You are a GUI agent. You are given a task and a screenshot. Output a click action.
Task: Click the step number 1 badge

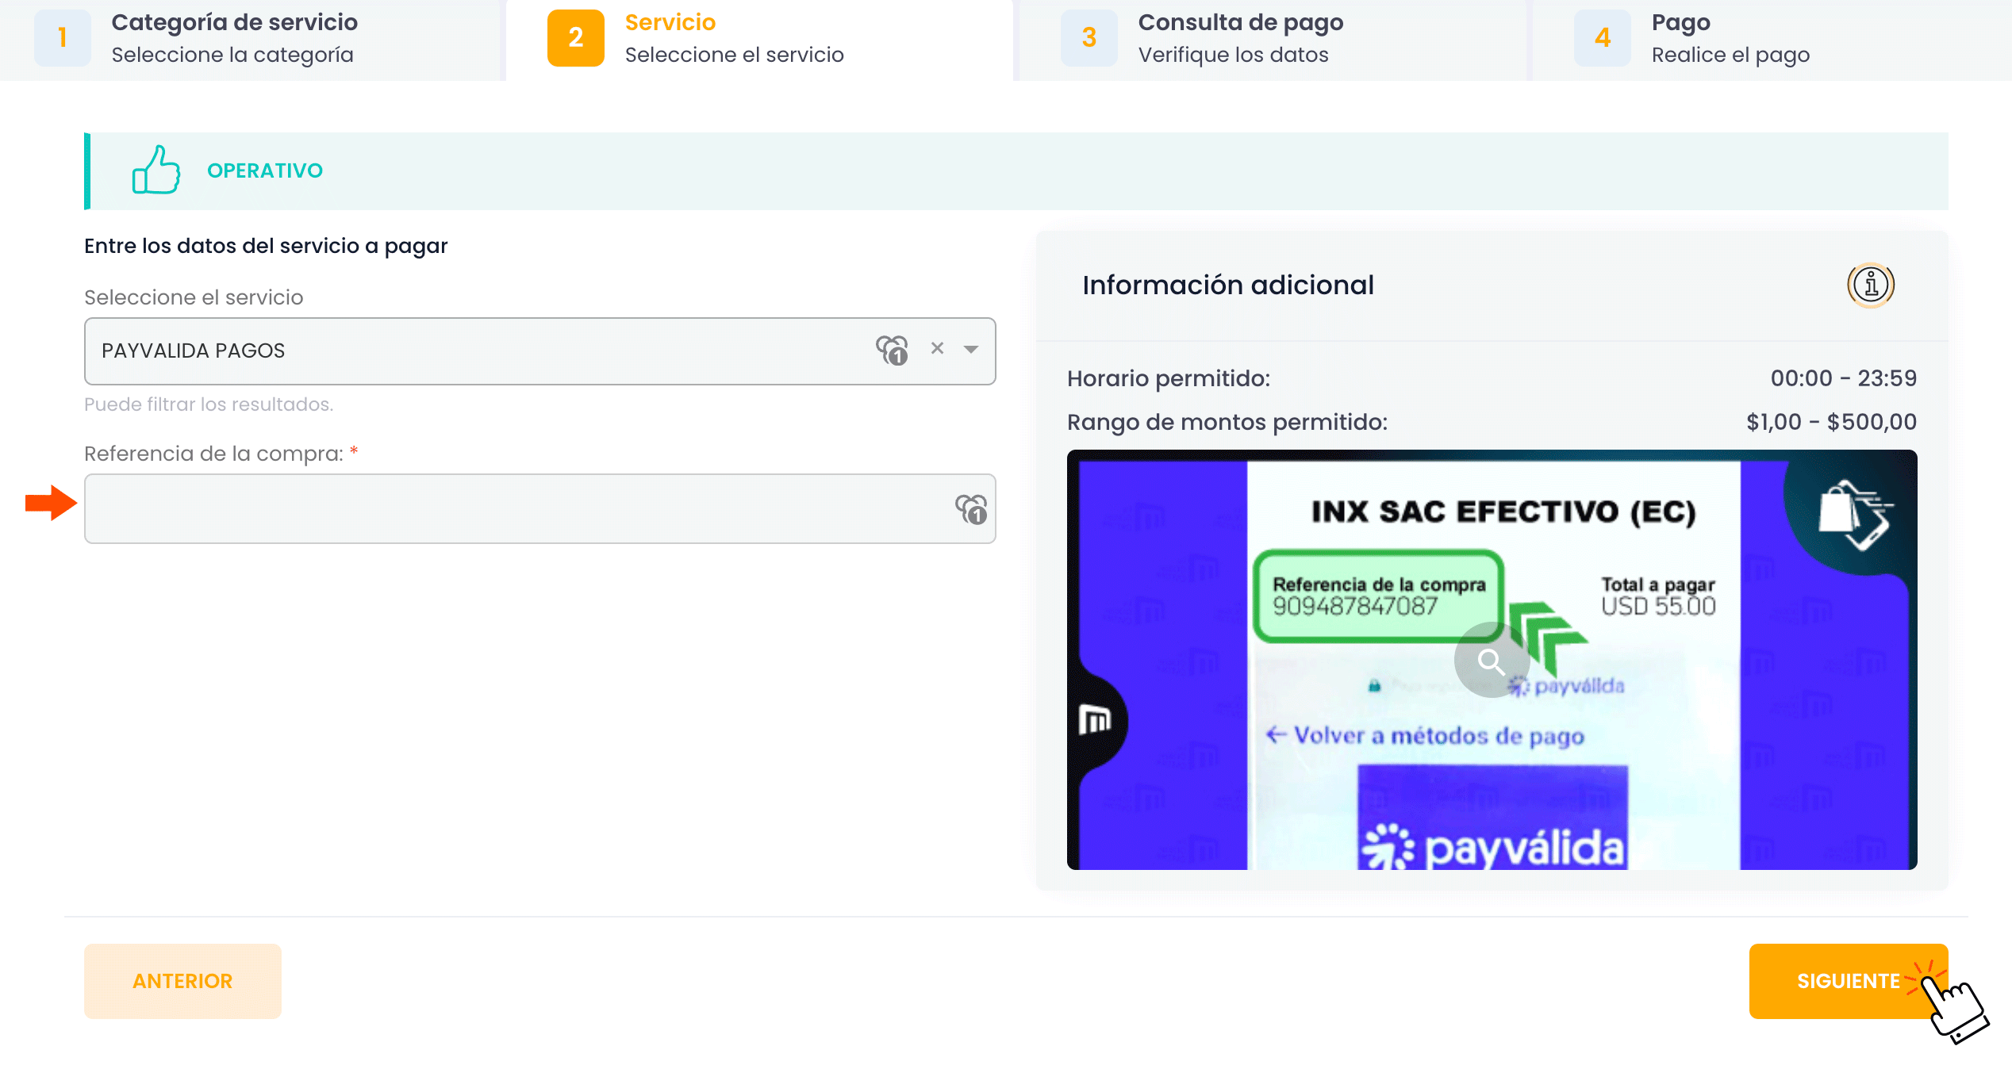[x=62, y=38]
